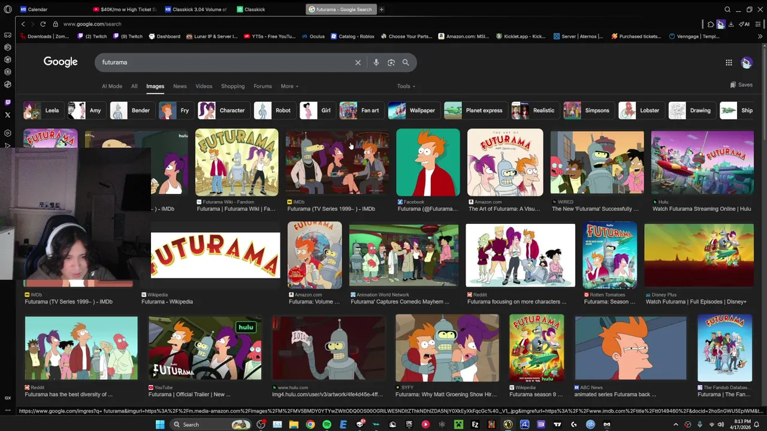Open the browser downloads icon

(x=730, y=24)
